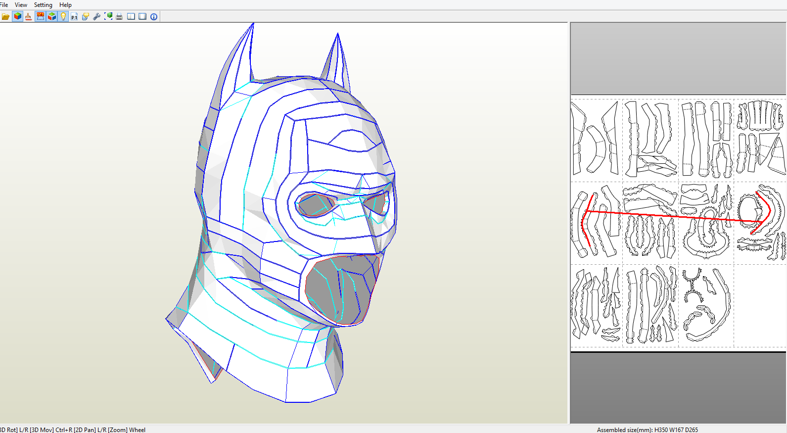This screenshot has height=433, width=787.
Task: Toggle the light bulb lighting icon
Action: 63,16
